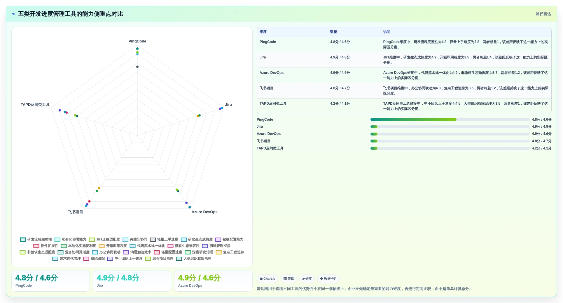563x303 pixels.
Task: Toggle the 研发生态成熟度 legend item
Action: pyautogui.click(x=197, y=239)
